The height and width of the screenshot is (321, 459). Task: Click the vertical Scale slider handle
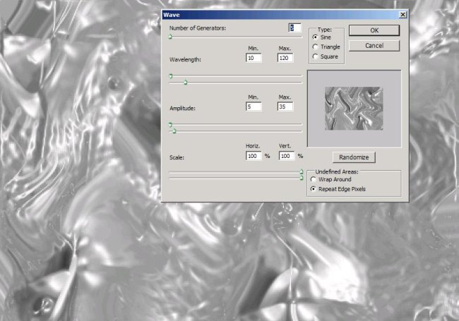click(302, 178)
